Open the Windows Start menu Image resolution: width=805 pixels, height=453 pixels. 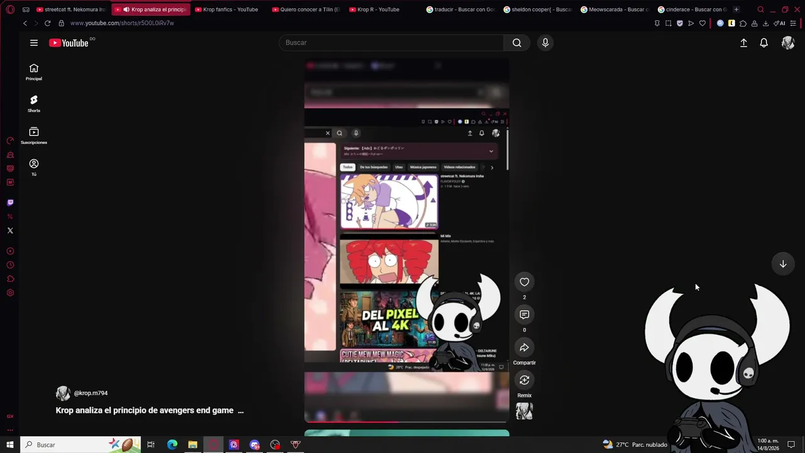(x=10, y=445)
